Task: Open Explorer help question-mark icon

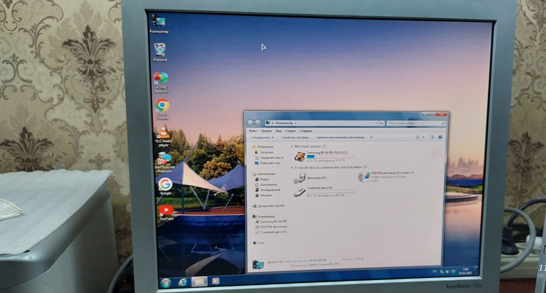Action: pyautogui.click(x=440, y=137)
